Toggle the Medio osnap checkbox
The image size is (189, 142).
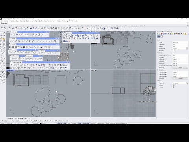coord(17,121)
